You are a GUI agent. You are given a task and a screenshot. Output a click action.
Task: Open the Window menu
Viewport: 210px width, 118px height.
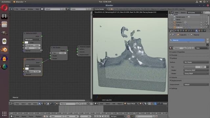pos(31,9)
